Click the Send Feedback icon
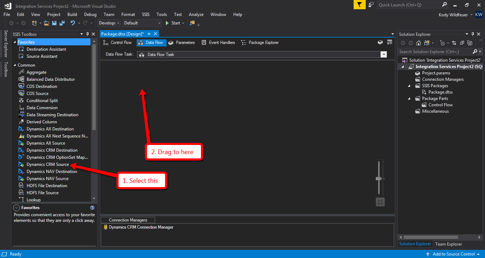 pos(371,5)
